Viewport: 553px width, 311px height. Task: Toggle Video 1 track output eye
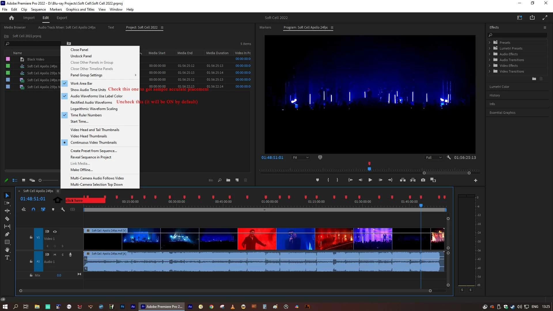(x=55, y=232)
